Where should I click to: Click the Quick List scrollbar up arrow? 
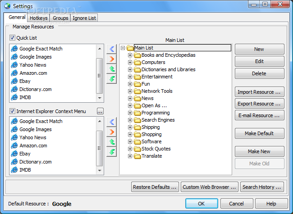coord(100,49)
